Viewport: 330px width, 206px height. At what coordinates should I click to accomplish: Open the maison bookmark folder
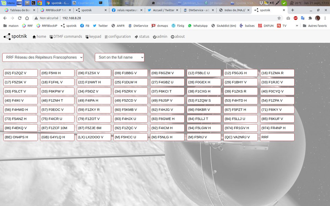click(11, 26)
